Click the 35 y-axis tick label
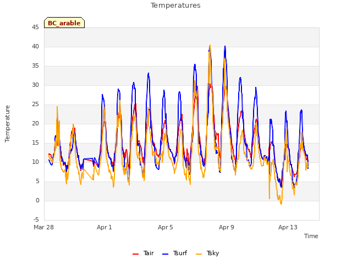 click(x=35, y=66)
